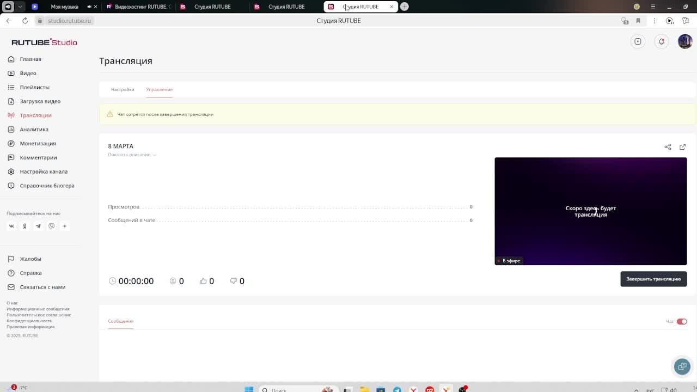
Task: Close the active Студия RUTUBE tab
Action: pyautogui.click(x=392, y=7)
